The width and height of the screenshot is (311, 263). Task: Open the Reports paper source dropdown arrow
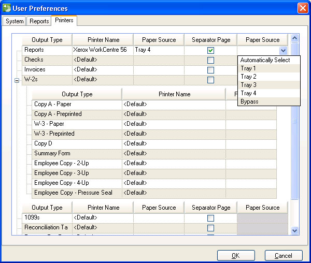[282, 50]
